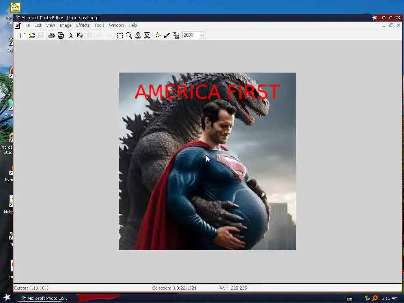The height and width of the screenshot is (303, 404).
Task: Click the 5:13 AM clock
Action: [x=389, y=298]
